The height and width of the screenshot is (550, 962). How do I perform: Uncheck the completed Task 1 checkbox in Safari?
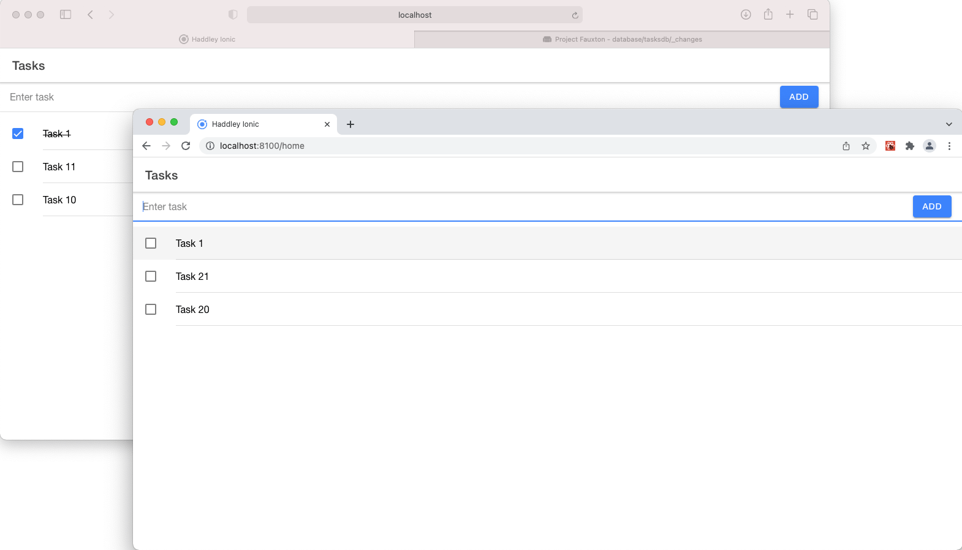[x=18, y=134]
